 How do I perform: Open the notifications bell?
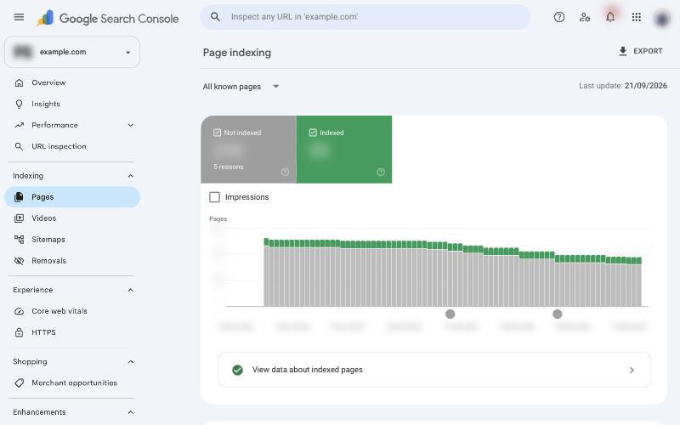pos(610,17)
